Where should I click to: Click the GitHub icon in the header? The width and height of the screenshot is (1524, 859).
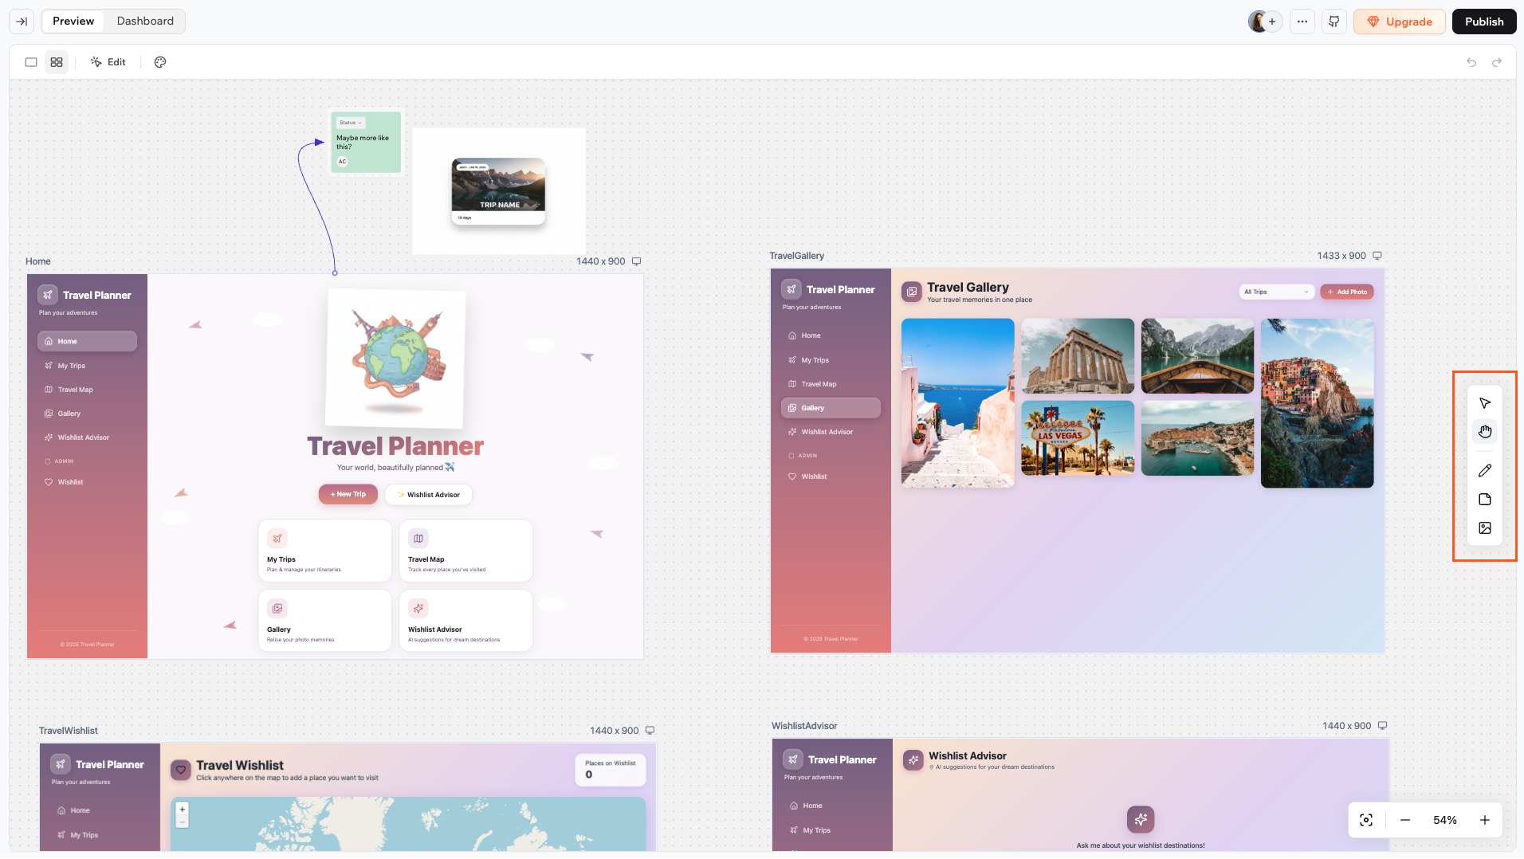click(x=1334, y=22)
